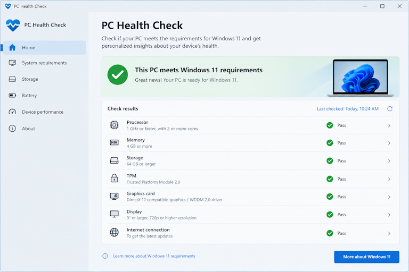
Task: Click the Display monitor icon
Action: [114, 214]
